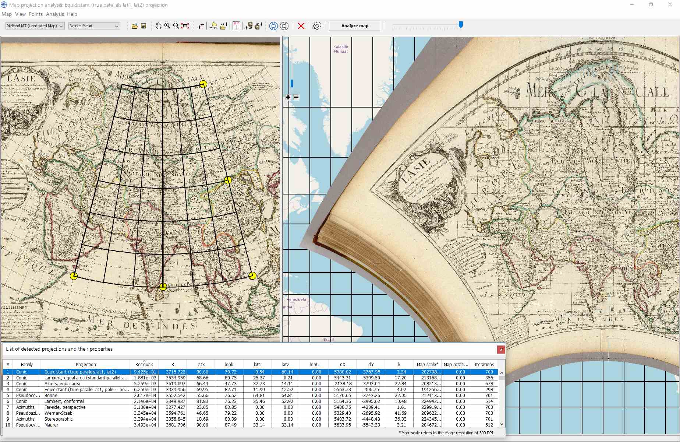
Task: Select the pan hand tool
Action: pyautogui.click(x=158, y=26)
